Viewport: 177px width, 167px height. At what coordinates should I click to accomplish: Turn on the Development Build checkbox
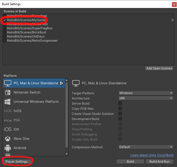pyautogui.click(x=120, y=119)
